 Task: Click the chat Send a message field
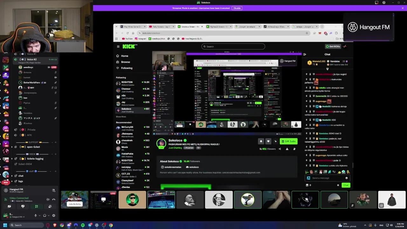coord(328,178)
